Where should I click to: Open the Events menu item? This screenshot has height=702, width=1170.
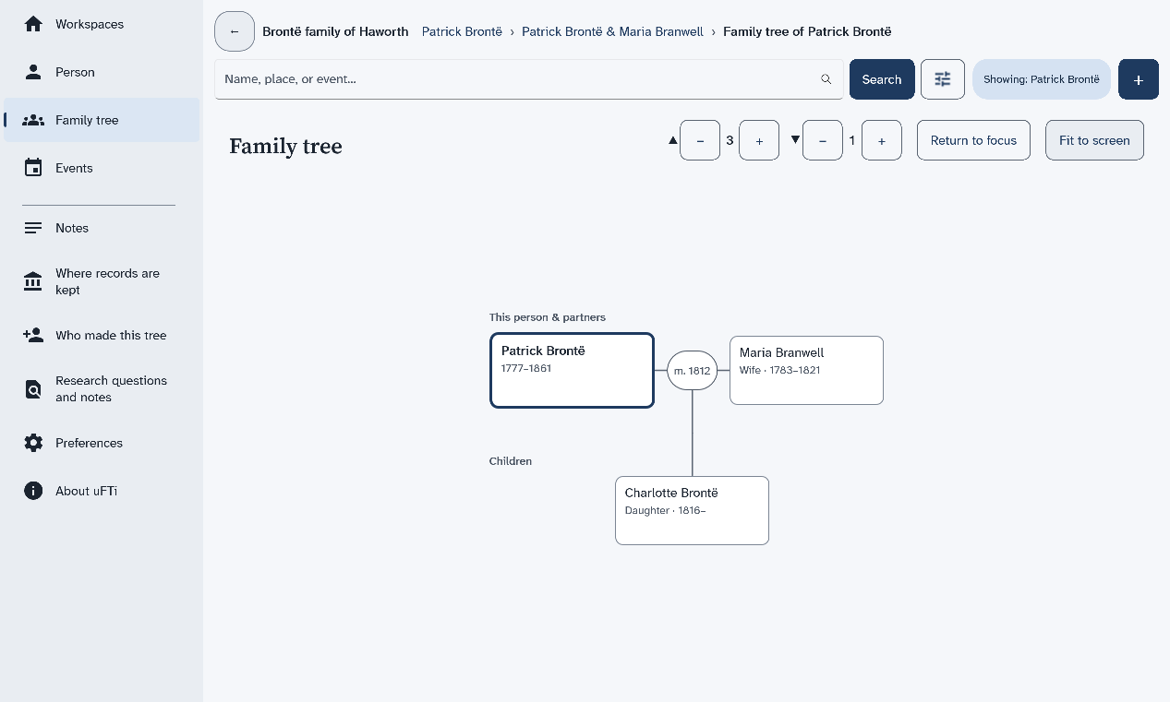click(x=102, y=168)
